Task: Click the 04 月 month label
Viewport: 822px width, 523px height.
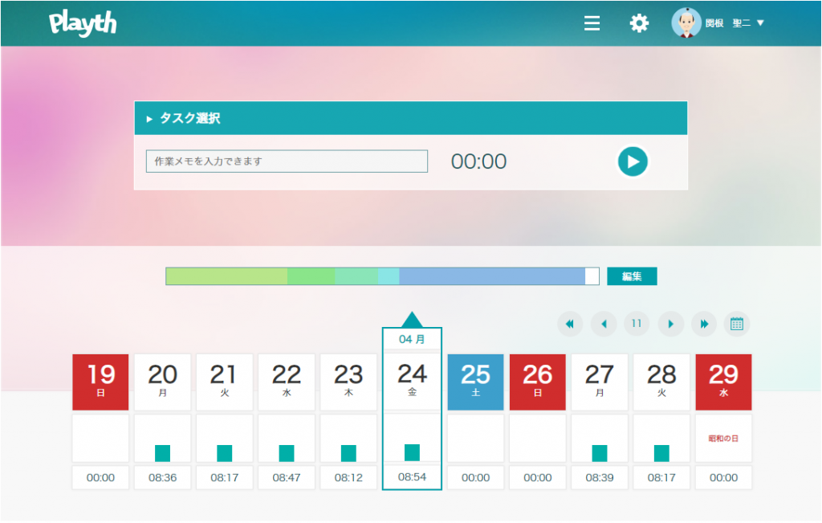Action: pyautogui.click(x=412, y=339)
